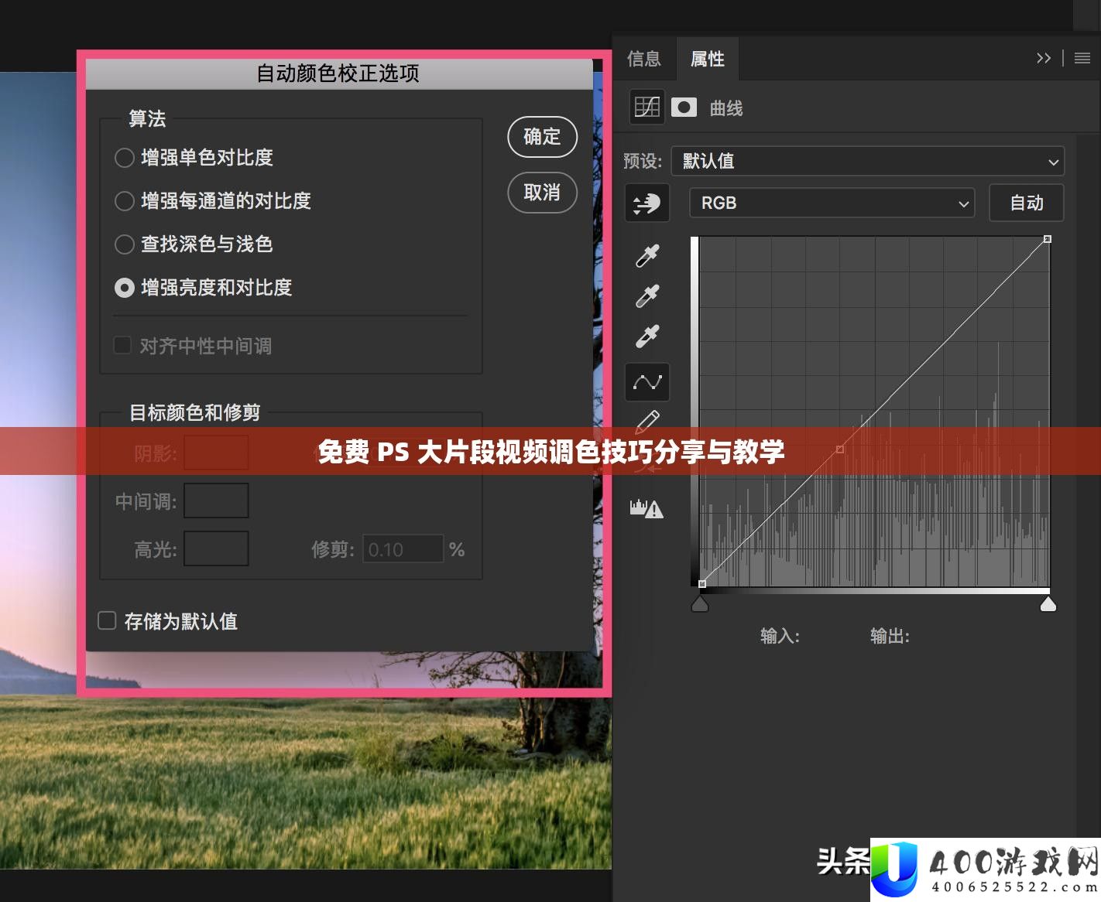Click the middle curve control point

(840, 449)
